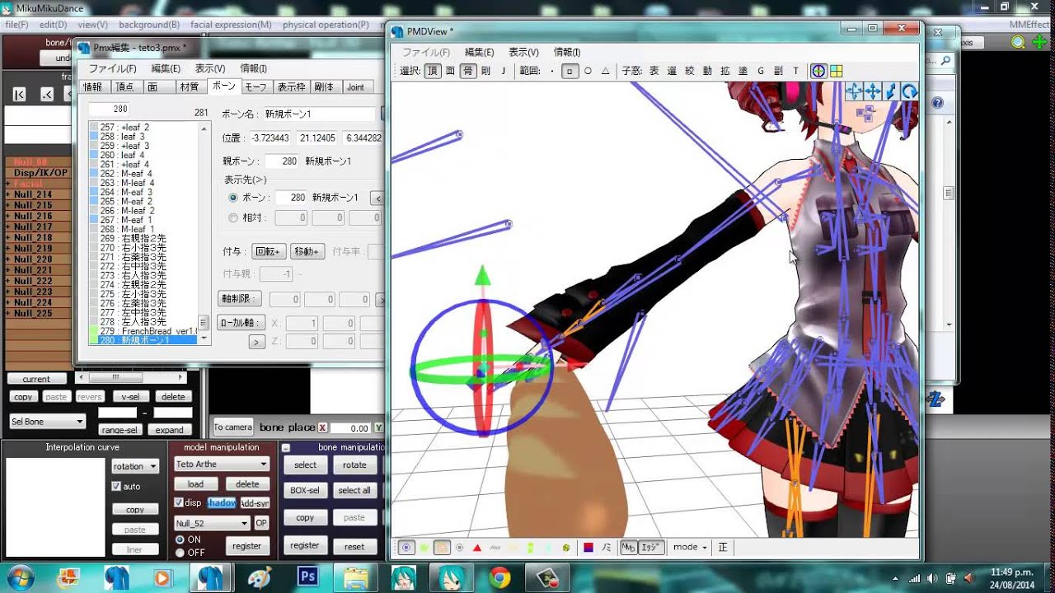Image resolution: width=1055 pixels, height=593 pixels.
Task: Click the four-color grid view icon
Action: click(x=836, y=71)
